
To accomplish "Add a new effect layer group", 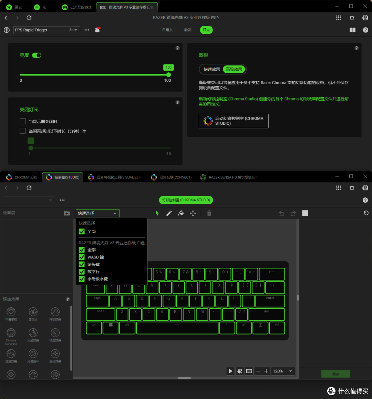I will 67,213.
